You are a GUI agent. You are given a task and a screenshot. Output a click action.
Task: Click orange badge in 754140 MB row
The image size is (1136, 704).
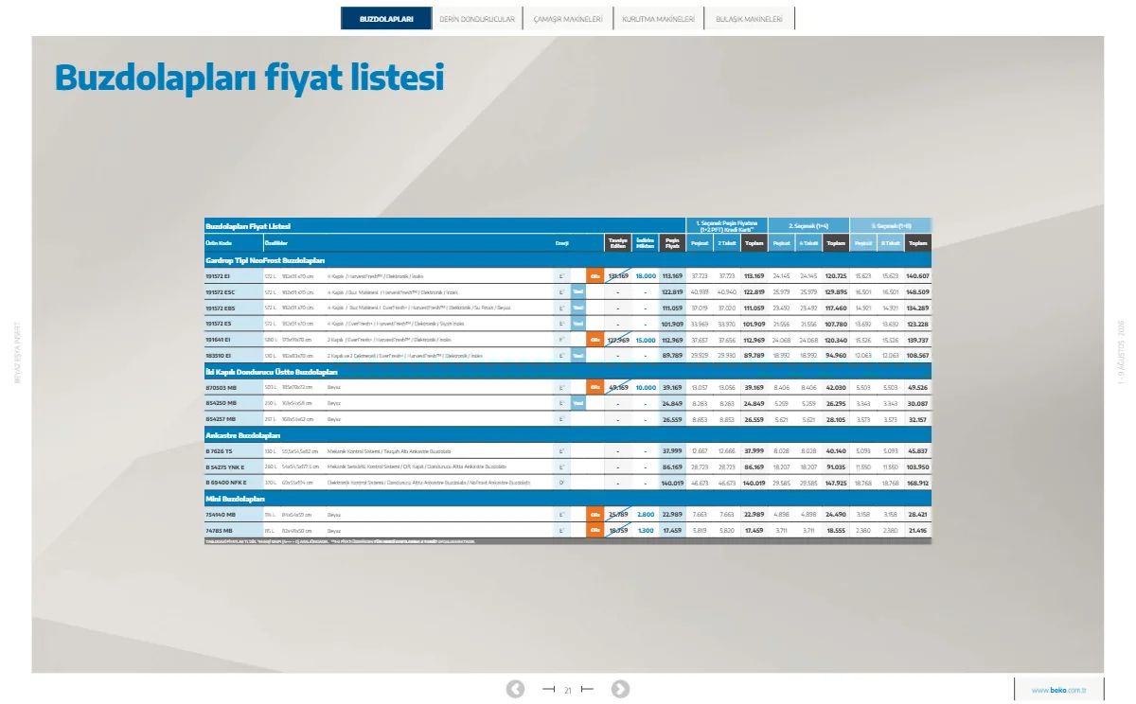595,514
